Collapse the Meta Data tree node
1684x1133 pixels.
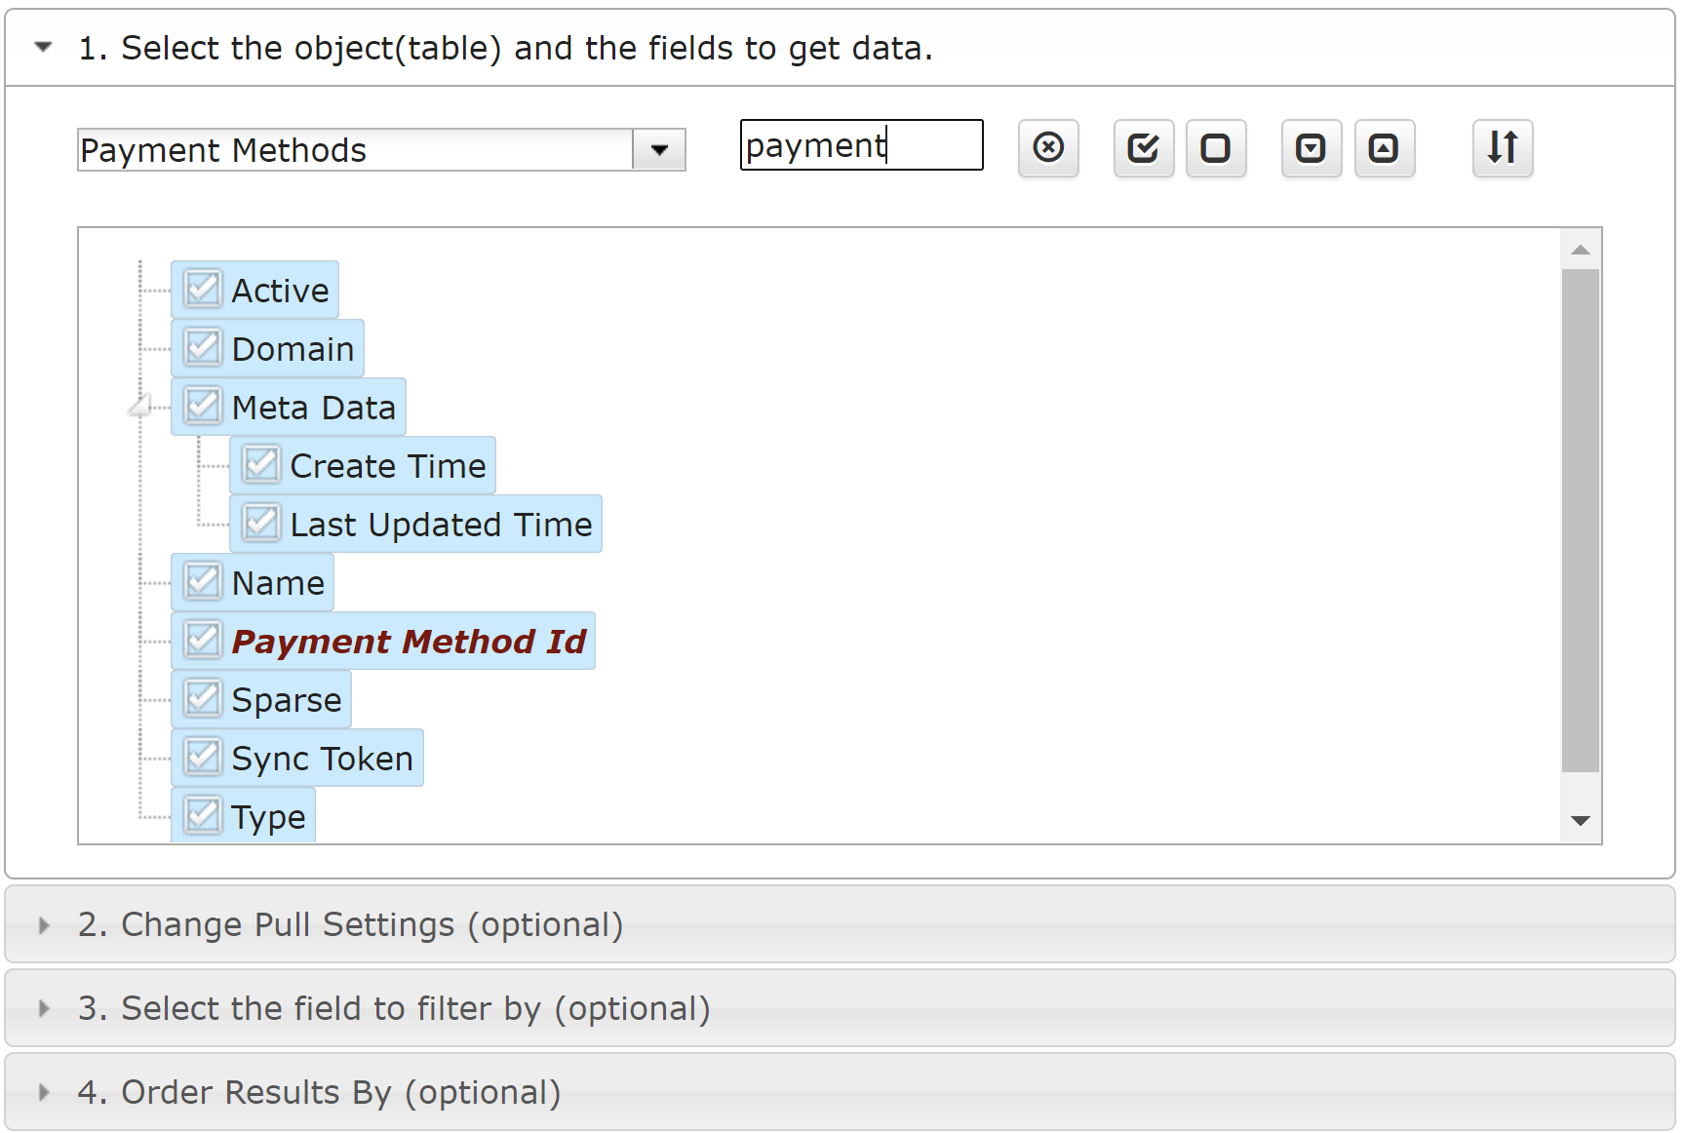[x=140, y=406]
